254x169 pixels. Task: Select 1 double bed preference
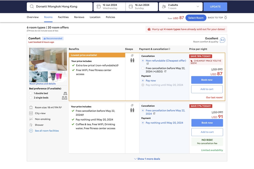click(x=31, y=93)
